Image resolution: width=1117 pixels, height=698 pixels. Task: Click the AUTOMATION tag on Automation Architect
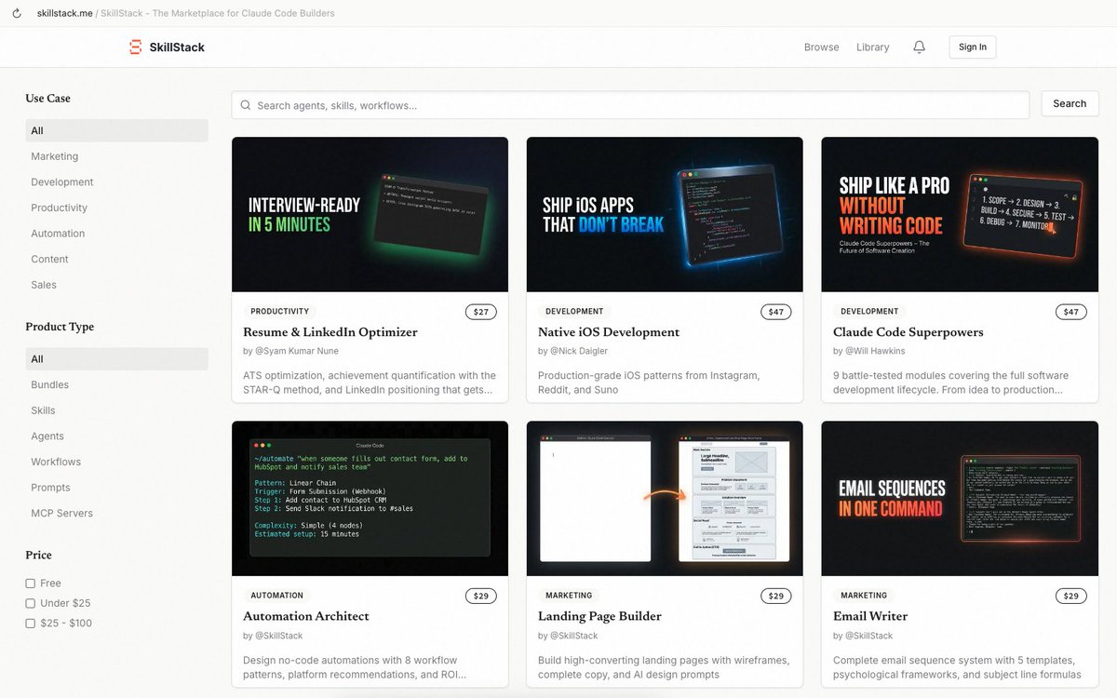(277, 596)
